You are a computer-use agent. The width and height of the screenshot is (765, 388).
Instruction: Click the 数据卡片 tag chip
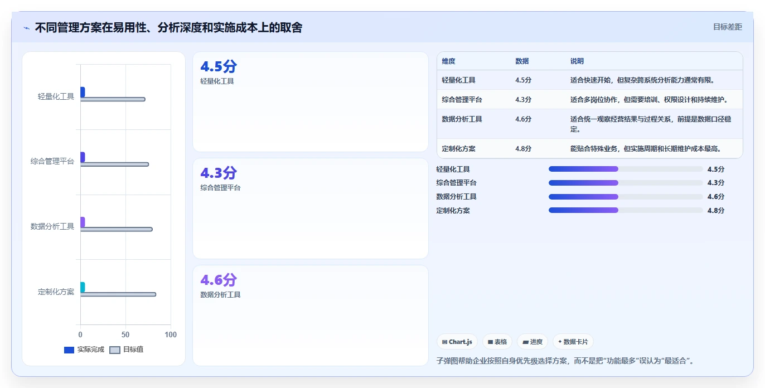point(573,342)
